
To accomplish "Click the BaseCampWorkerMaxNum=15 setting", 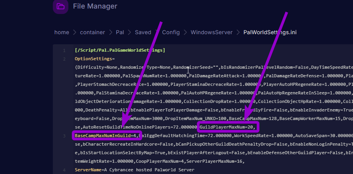I will point(310,118).
